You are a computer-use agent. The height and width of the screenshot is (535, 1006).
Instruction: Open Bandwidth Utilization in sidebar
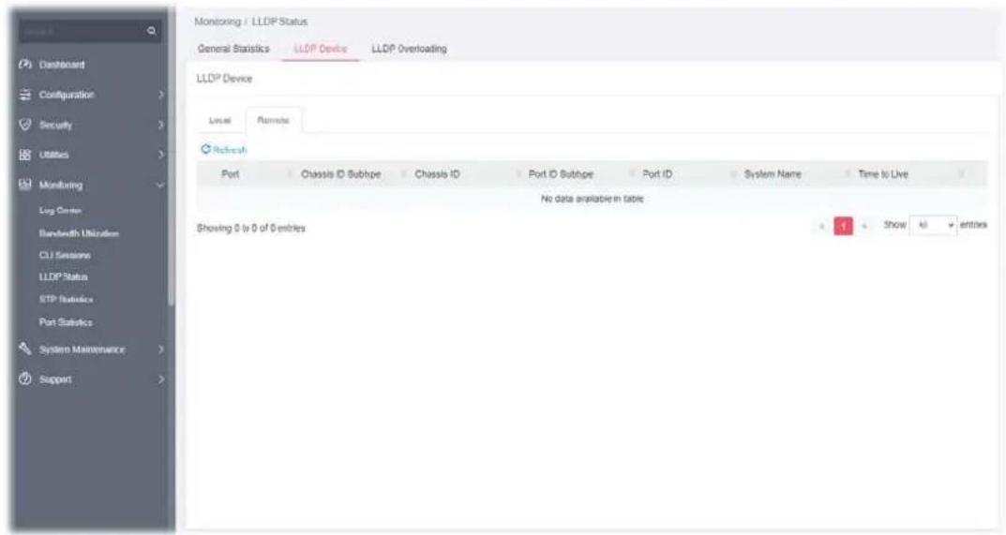coord(79,233)
